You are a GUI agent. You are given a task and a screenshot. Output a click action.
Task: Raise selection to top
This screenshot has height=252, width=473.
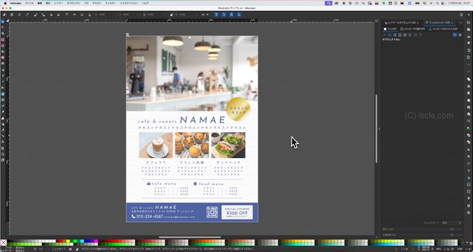pos(67,15)
